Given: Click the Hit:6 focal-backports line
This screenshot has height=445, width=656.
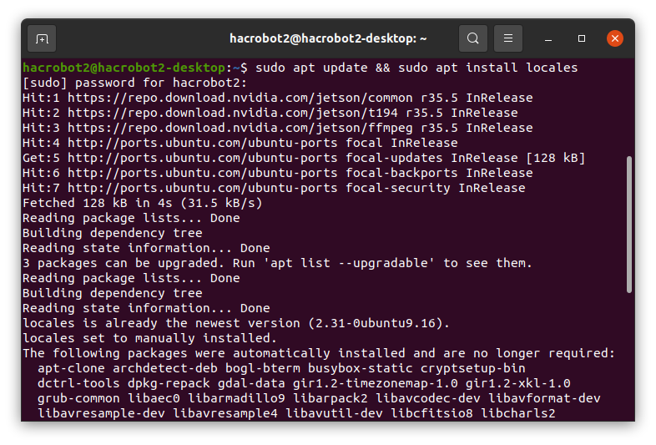Looking at the screenshot, I should coord(278,173).
